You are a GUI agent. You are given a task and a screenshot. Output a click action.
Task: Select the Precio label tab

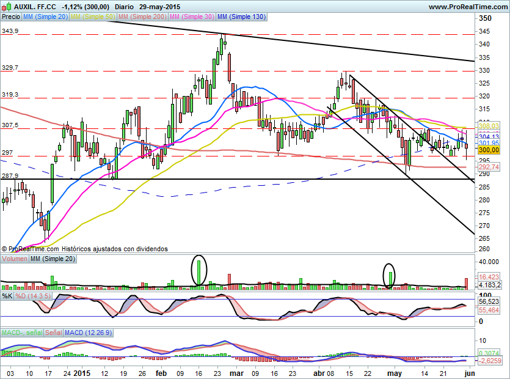pos(10,17)
